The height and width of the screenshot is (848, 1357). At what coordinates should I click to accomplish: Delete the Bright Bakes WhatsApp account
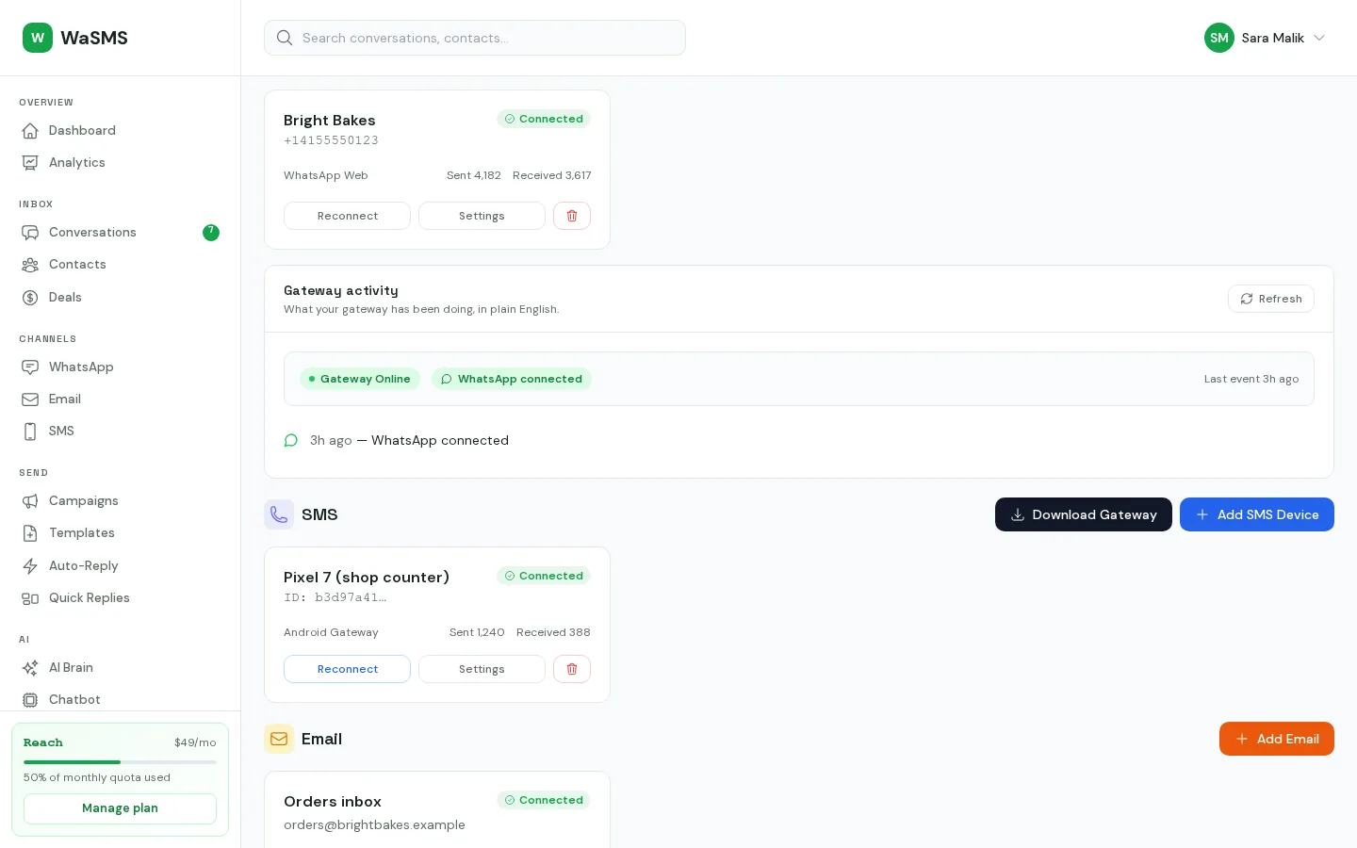[x=571, y=216]
